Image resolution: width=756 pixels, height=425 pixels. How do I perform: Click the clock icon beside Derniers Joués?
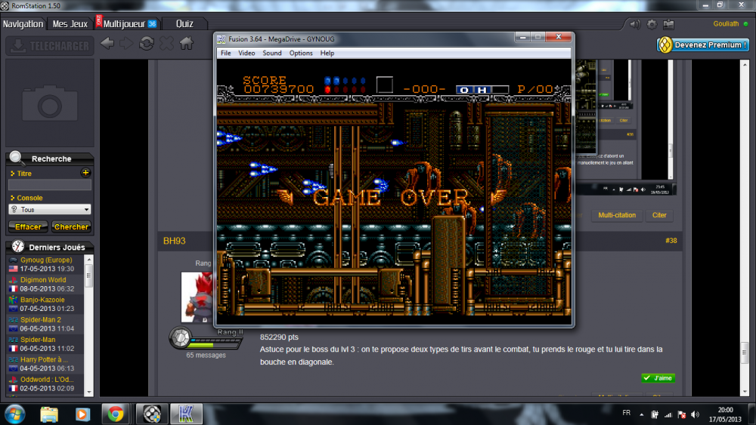pyautogui.click(x=18, y=246)
